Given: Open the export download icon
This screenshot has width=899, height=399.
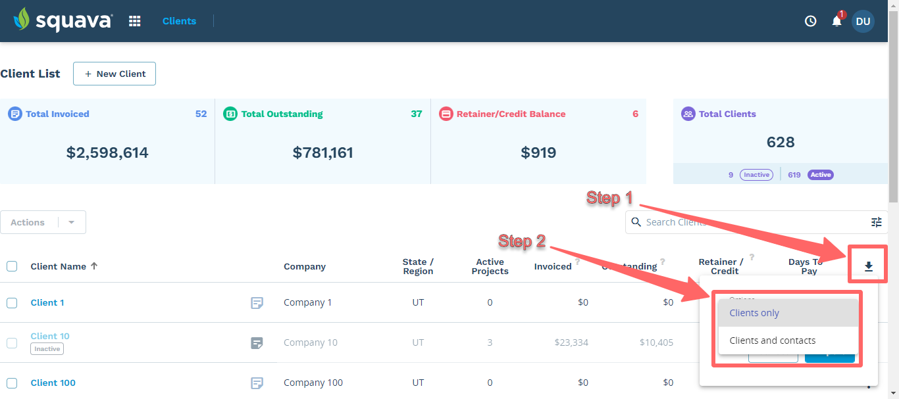Looking at the screenshot, I should [867, 264].
